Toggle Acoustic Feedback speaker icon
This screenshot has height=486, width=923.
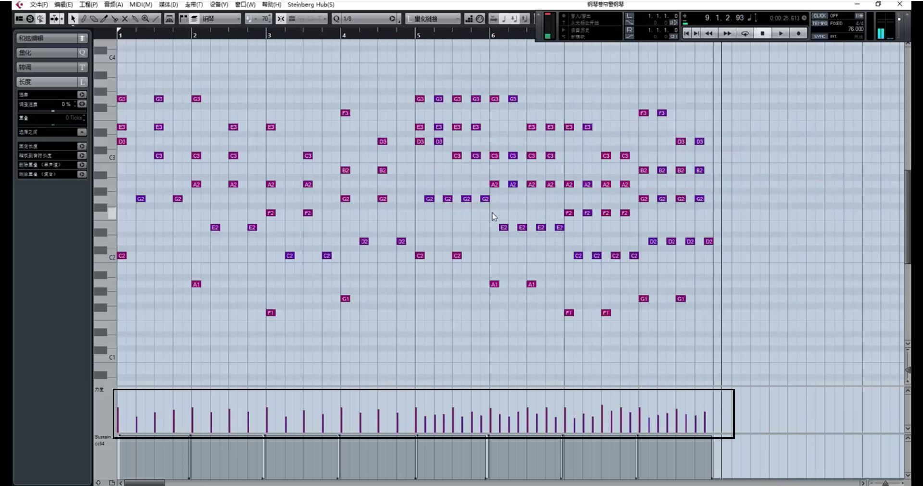pos(40,19)
